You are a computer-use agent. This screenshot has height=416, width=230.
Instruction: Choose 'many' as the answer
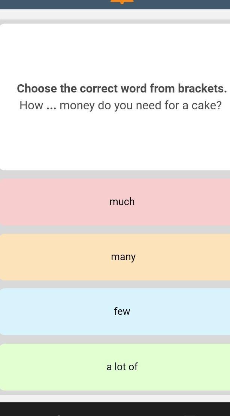click(123, 257)
